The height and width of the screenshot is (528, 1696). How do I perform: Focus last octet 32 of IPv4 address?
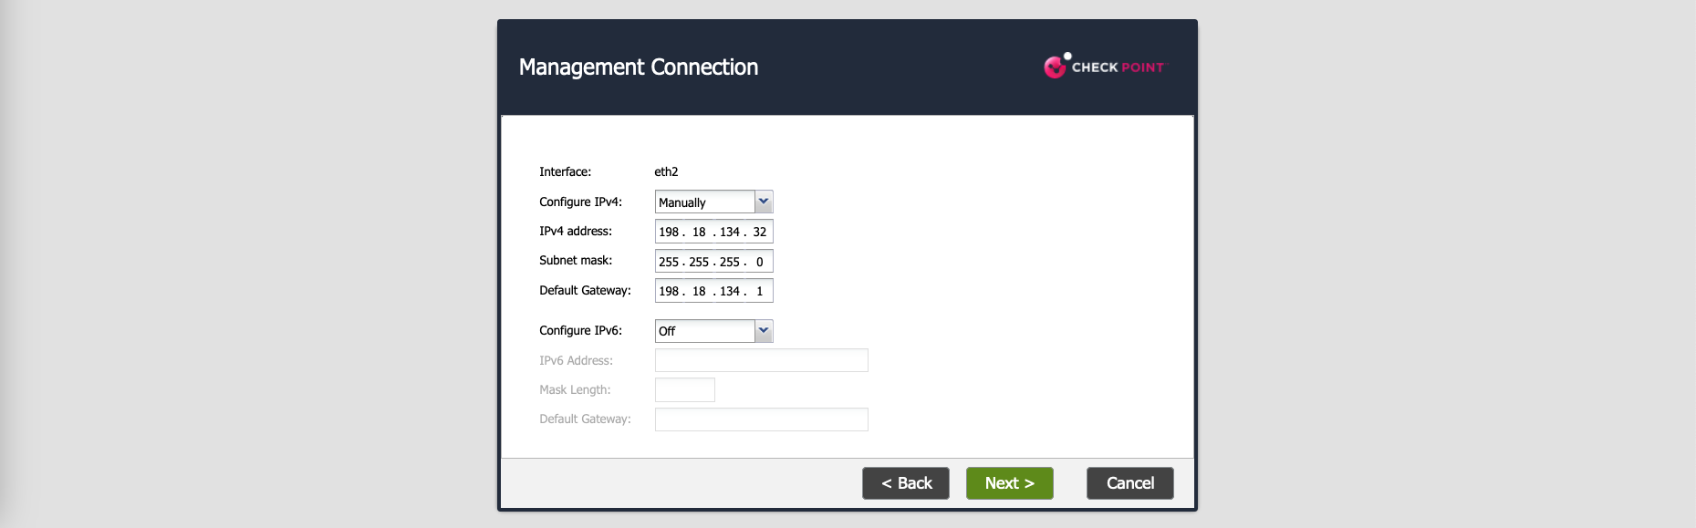point(759,232)
